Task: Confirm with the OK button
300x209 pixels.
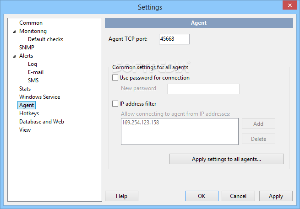Action: click(202, 196)
